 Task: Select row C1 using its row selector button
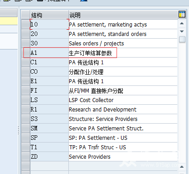tap(26, 62)
